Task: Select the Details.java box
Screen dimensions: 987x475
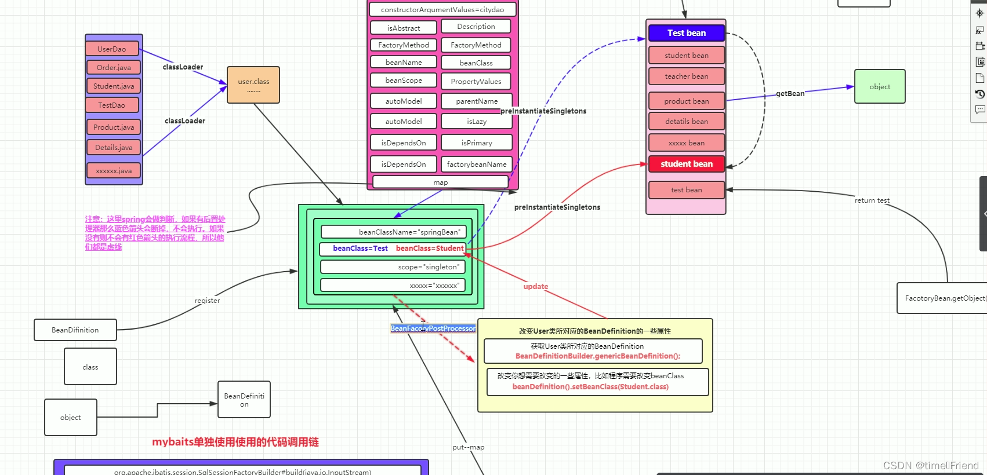Action: (x=114, y=148)
